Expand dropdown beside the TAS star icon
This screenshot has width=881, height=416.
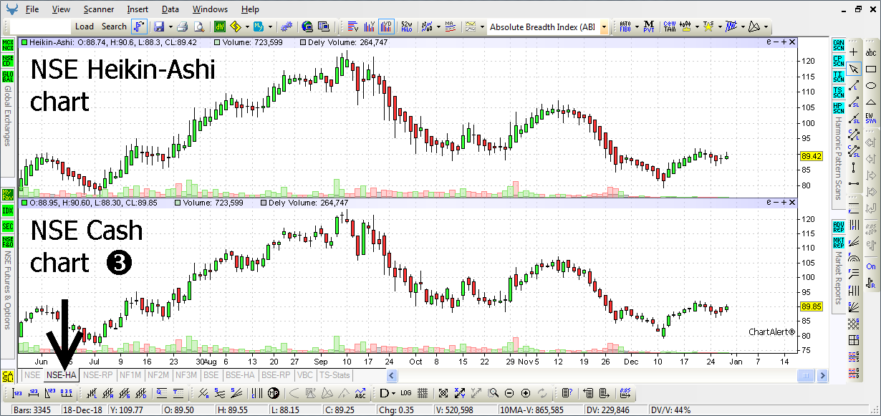[718, 27]
